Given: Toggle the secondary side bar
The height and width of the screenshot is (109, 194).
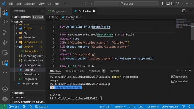Looking at the screenshot, I should [173, 4].
